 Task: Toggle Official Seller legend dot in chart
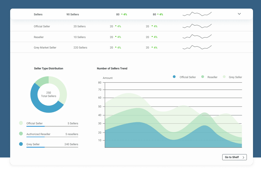coord(174,77)
